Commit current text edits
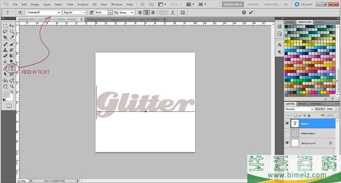341x183 pixels. [251, 12]
